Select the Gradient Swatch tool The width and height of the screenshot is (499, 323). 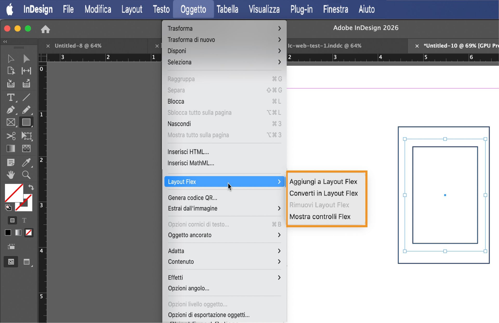(11, 148)
